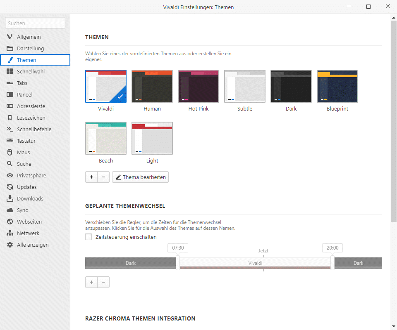Click the slider handle below 07:30
This screenshot has height=330, width=397.
click(x=178, y=262)
